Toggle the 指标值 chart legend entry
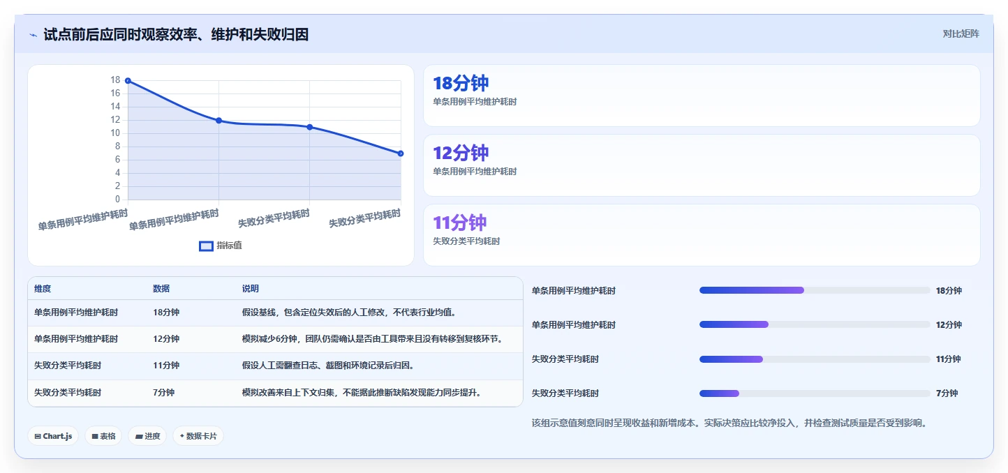The height and width of the screenshot is (473, 1008). tap(221, 246)
